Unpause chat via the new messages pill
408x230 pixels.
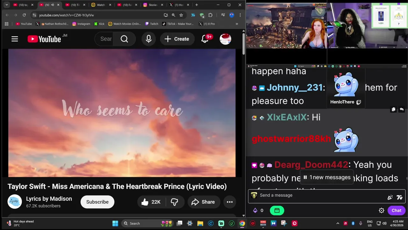pyautogui.click(x=327, y=177)
